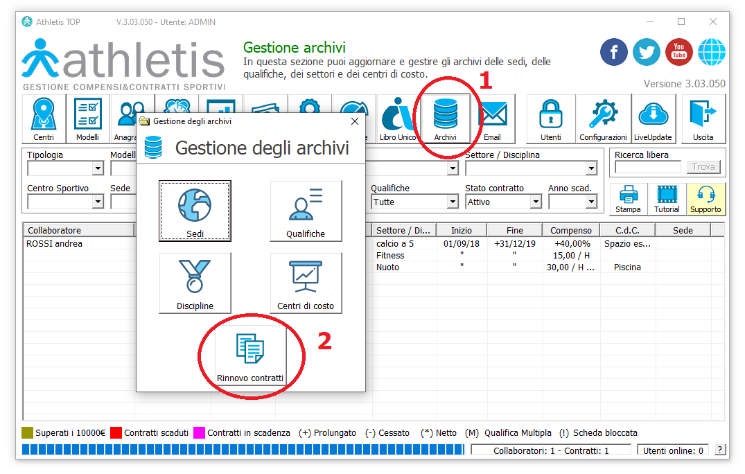
Task: Sort by Collaboratore column header
Action: tap(79, 230)
